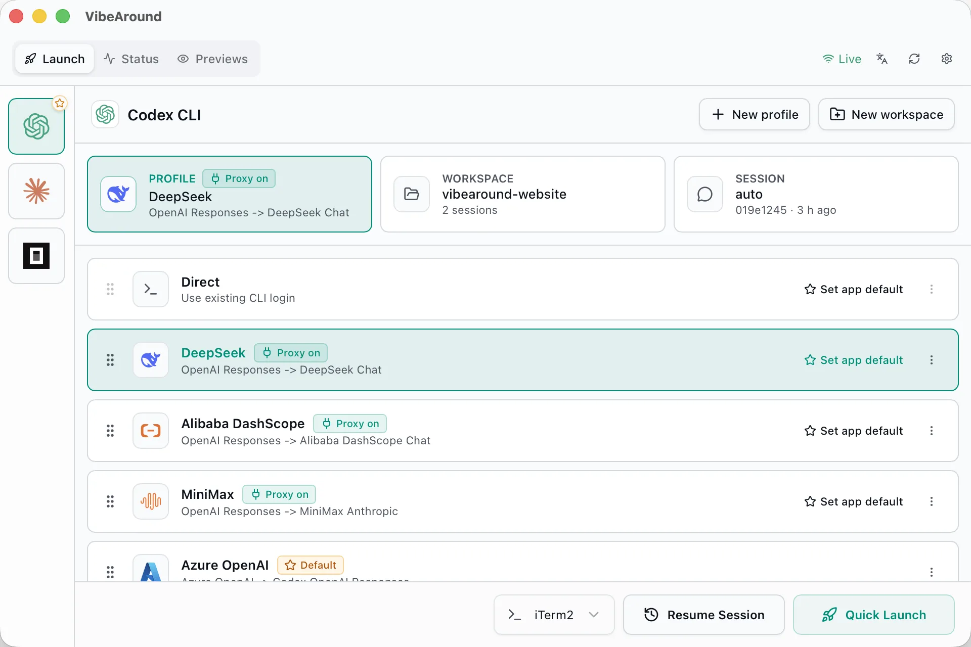Select the Codex CLI app in sidebar

coord(36,126)
